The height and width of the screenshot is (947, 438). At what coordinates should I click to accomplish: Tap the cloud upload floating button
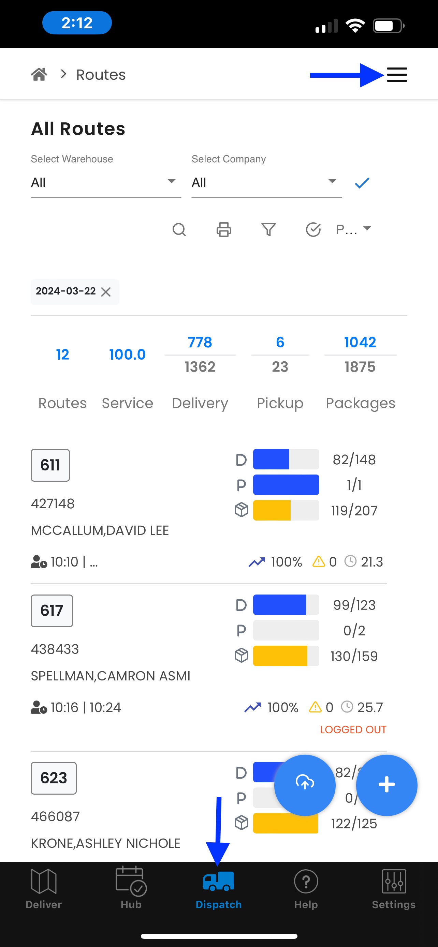click(305, 785)
